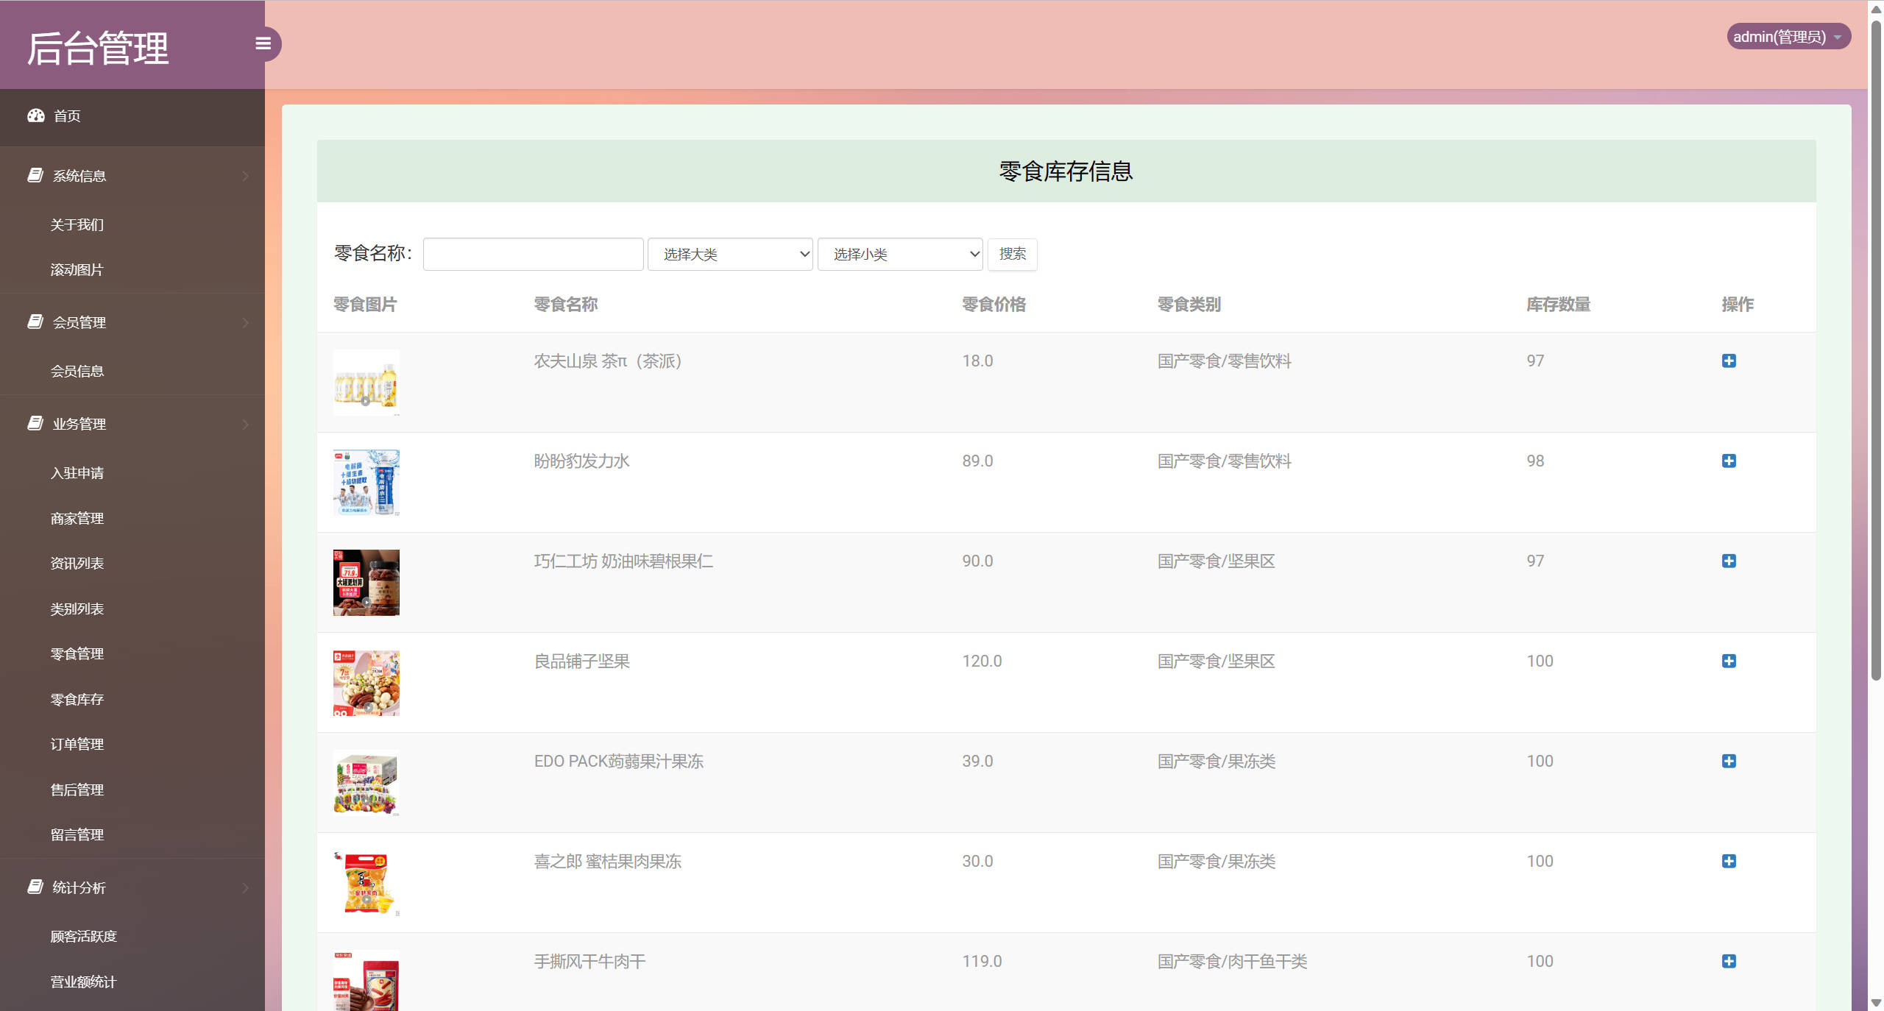1884x1011 pixels.
Task: Add stock for 盼盼豹发力水 via plus icon
Action: coord(1729,461)
